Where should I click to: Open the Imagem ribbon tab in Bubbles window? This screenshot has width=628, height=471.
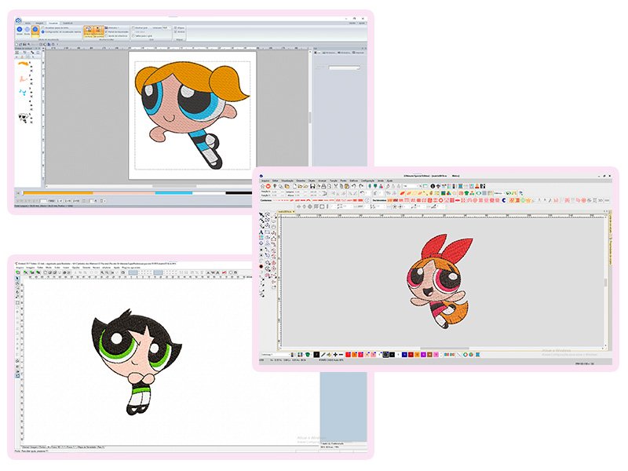tap(39, 24)
